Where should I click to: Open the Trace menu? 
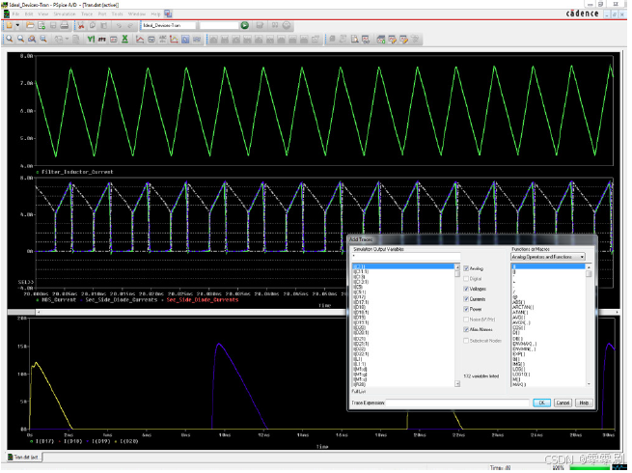87,14
